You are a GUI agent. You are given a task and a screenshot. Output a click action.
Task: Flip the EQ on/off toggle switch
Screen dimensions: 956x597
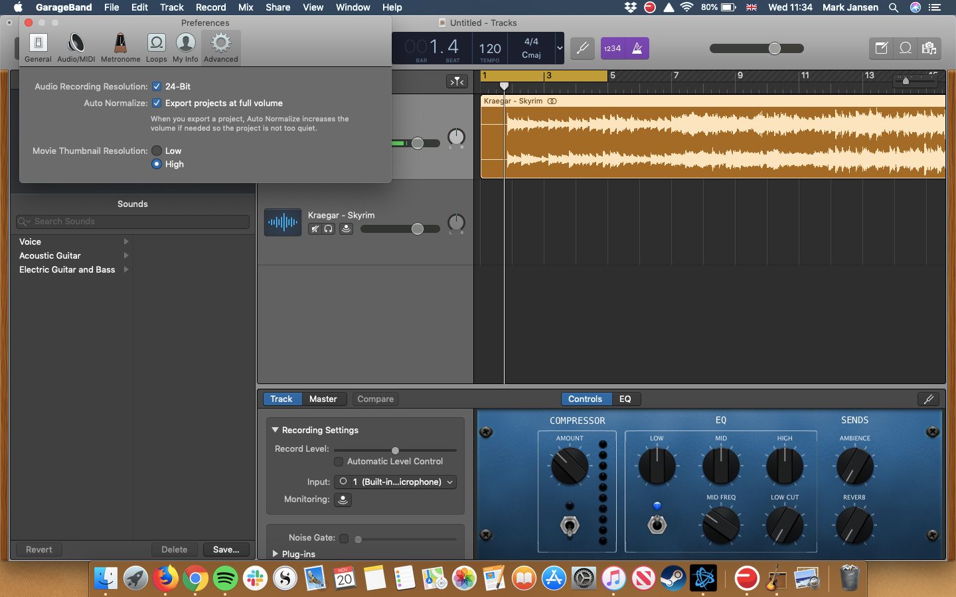point(657,525)
